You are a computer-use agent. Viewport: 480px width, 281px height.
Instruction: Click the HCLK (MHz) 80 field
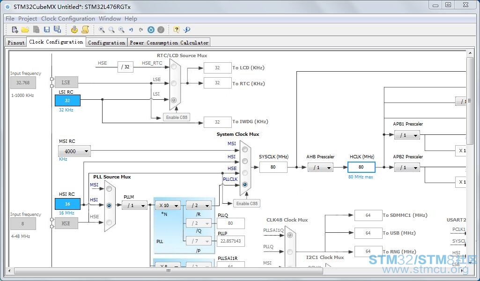[361, 167]
